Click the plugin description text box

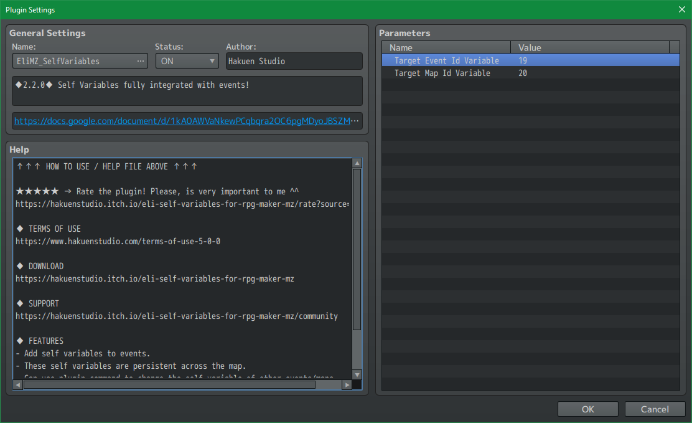(187, 91)
